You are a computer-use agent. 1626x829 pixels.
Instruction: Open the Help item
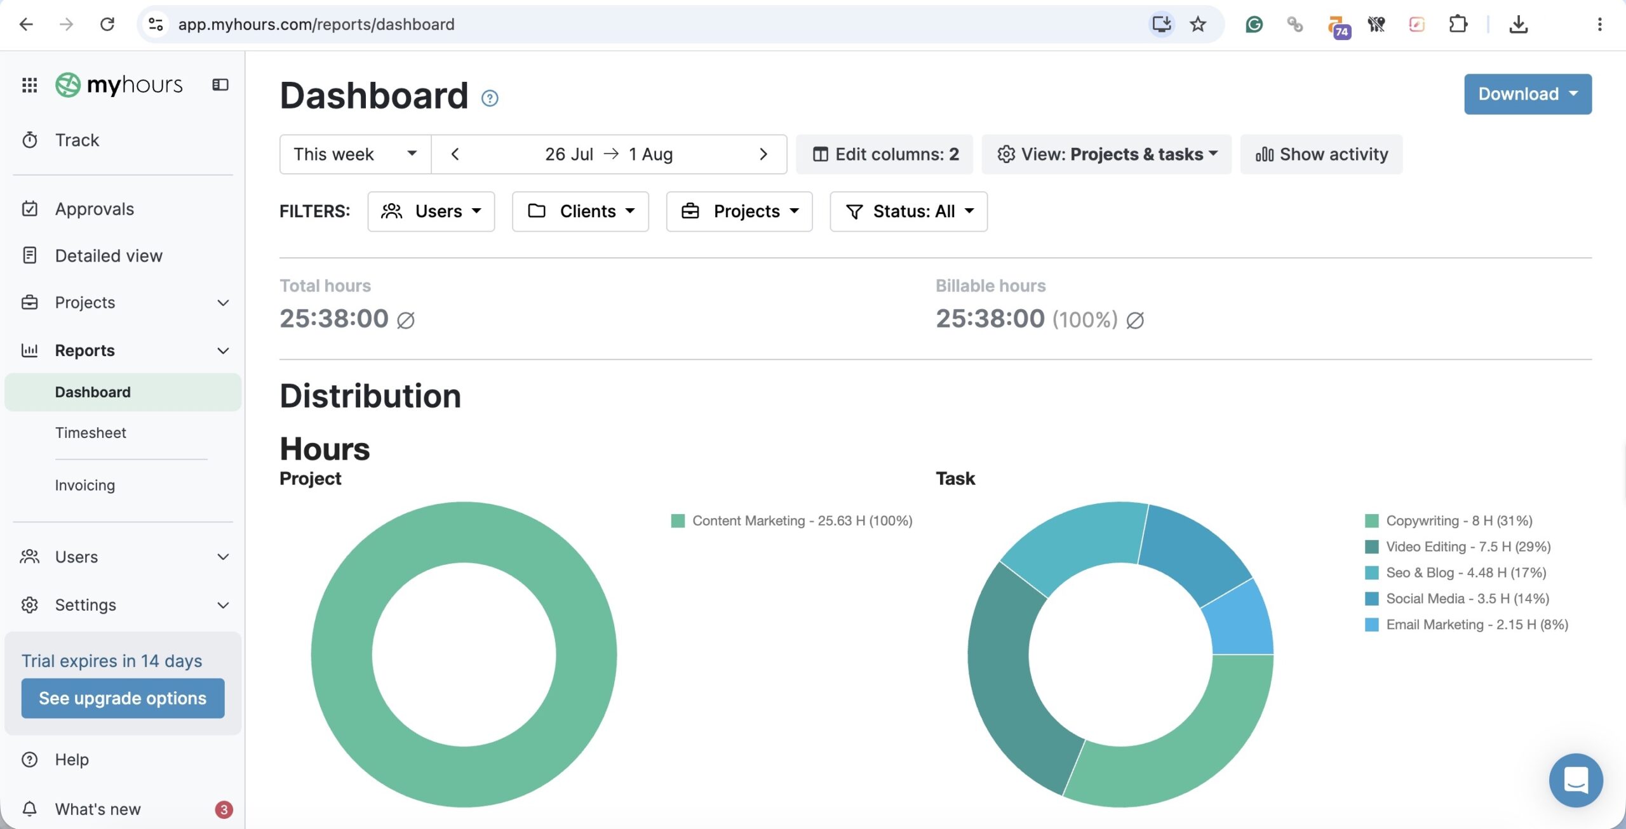(x=55, y=759)
